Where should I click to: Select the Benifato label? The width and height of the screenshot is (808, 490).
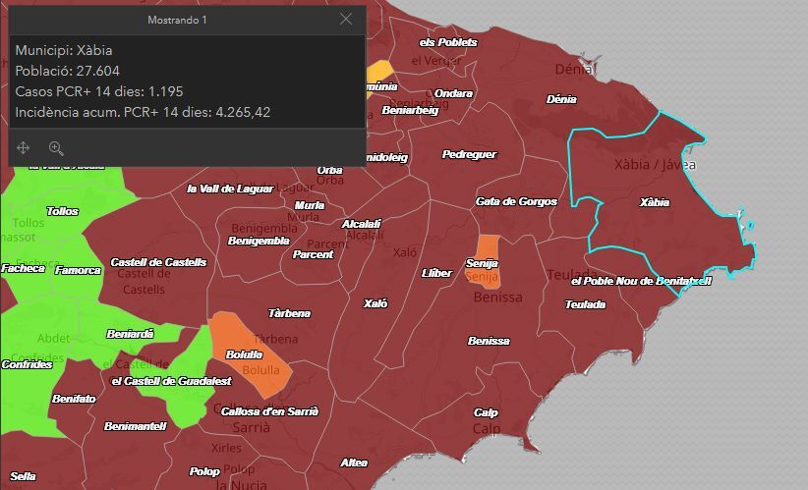74,399
